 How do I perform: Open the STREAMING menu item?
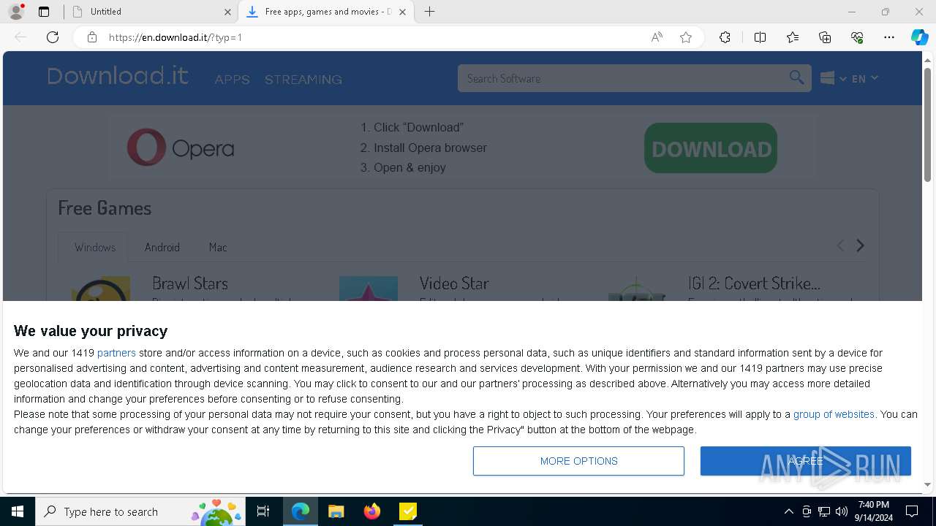pyautogui.click(x=303, y=79)
